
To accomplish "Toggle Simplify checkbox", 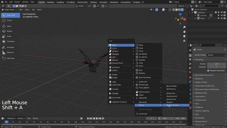I will tap(196, 118).
